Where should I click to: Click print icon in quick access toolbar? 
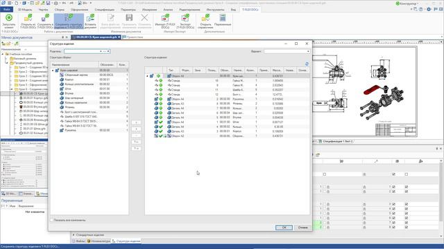click(56, 3)
